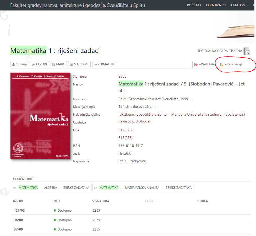
Task: Select the Matematika – Matematička analiza keyword tag
Action: (143, 187)
